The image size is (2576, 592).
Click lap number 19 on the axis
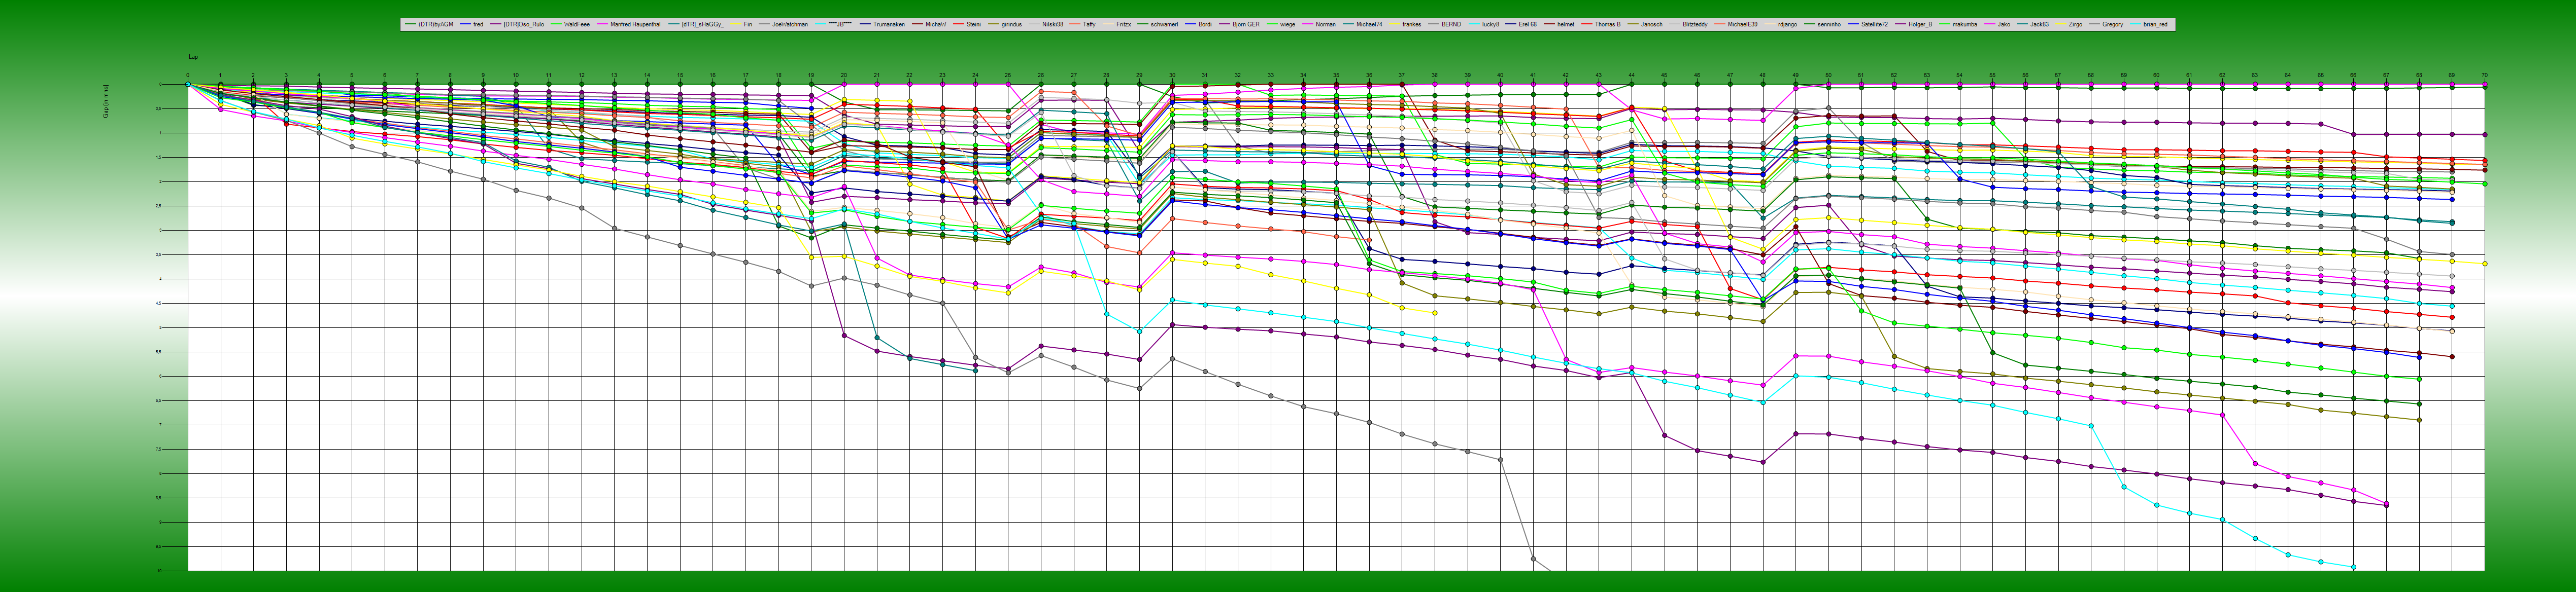(x=811, y=75)
